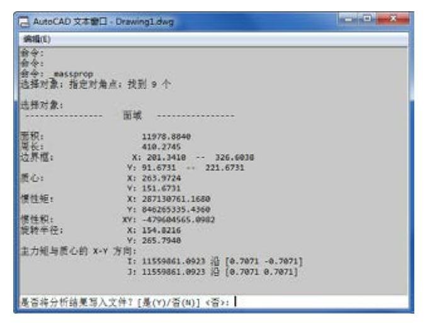Click the area value 11978.8840
This screenshot has width=425, height=323.
[166, 136]
